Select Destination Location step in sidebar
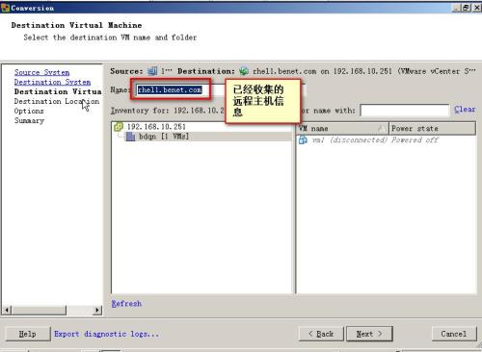Screen dimensions: 482x352 [57, 101]
